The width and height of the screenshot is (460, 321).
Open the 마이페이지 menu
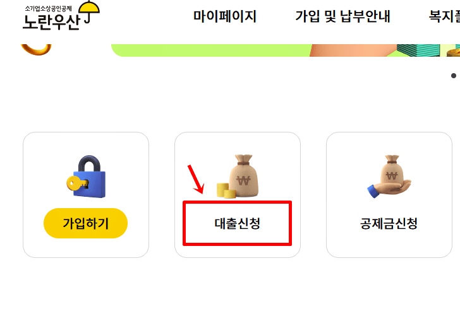225,16
